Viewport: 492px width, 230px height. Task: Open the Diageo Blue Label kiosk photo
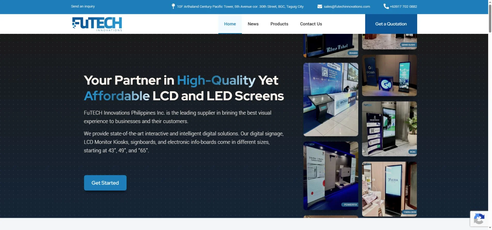tap(331, 46)
